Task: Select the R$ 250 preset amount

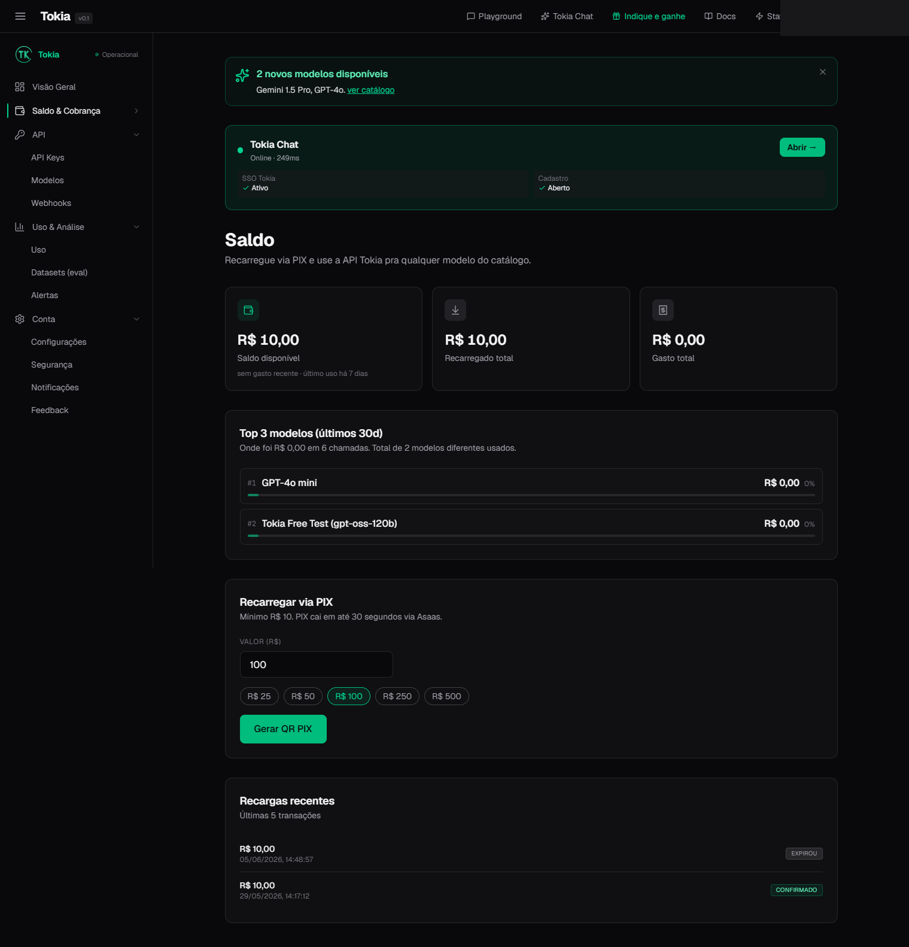Action: point(397,696)
